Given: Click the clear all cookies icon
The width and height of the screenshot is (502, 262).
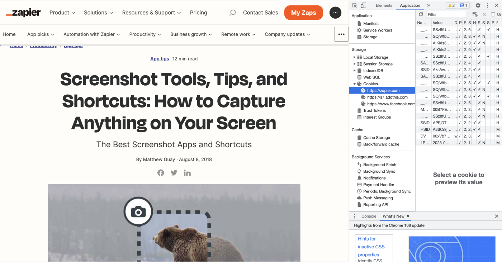Looking at the screenshot, I should (x=475, y=14).
